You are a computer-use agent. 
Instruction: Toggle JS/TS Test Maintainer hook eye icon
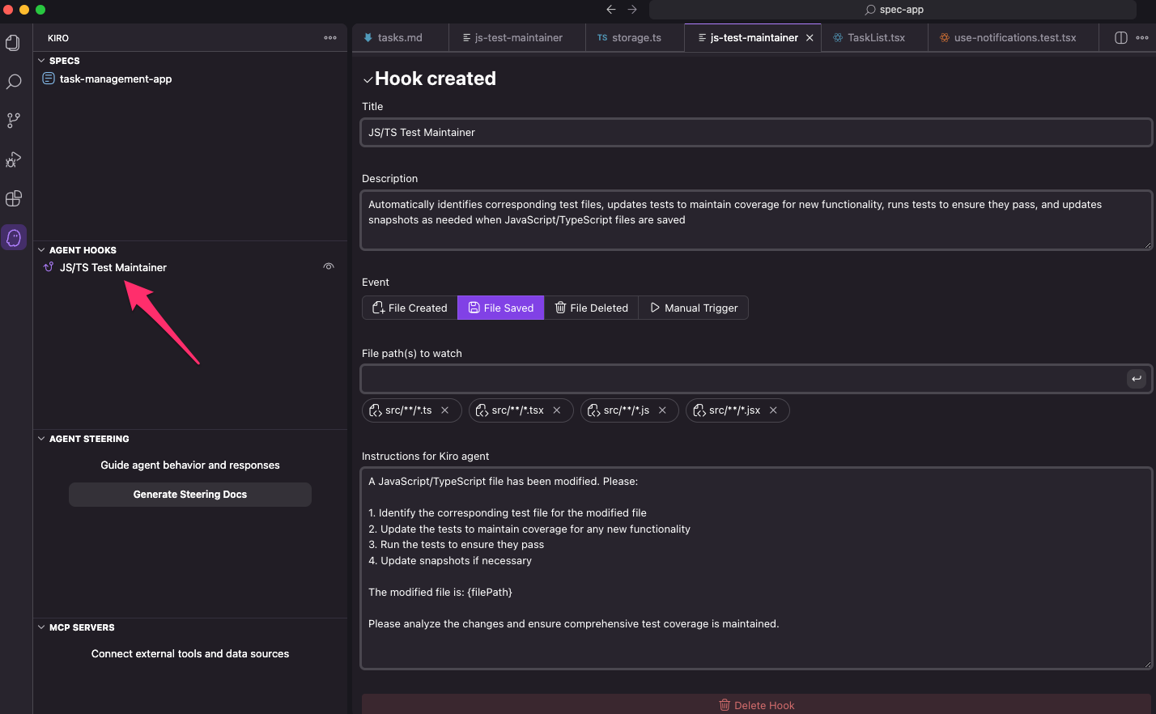tap(329, 266)
